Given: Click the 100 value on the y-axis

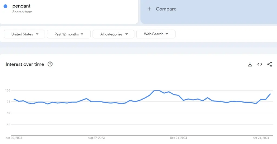Looking at the screenshot, I should 8,90.
